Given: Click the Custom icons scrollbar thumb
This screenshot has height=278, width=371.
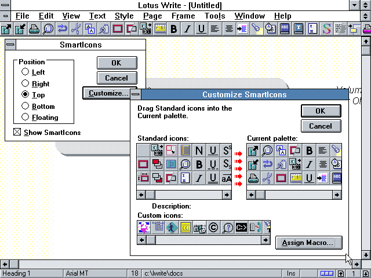Looking at the screenshot, I should 151,240.
